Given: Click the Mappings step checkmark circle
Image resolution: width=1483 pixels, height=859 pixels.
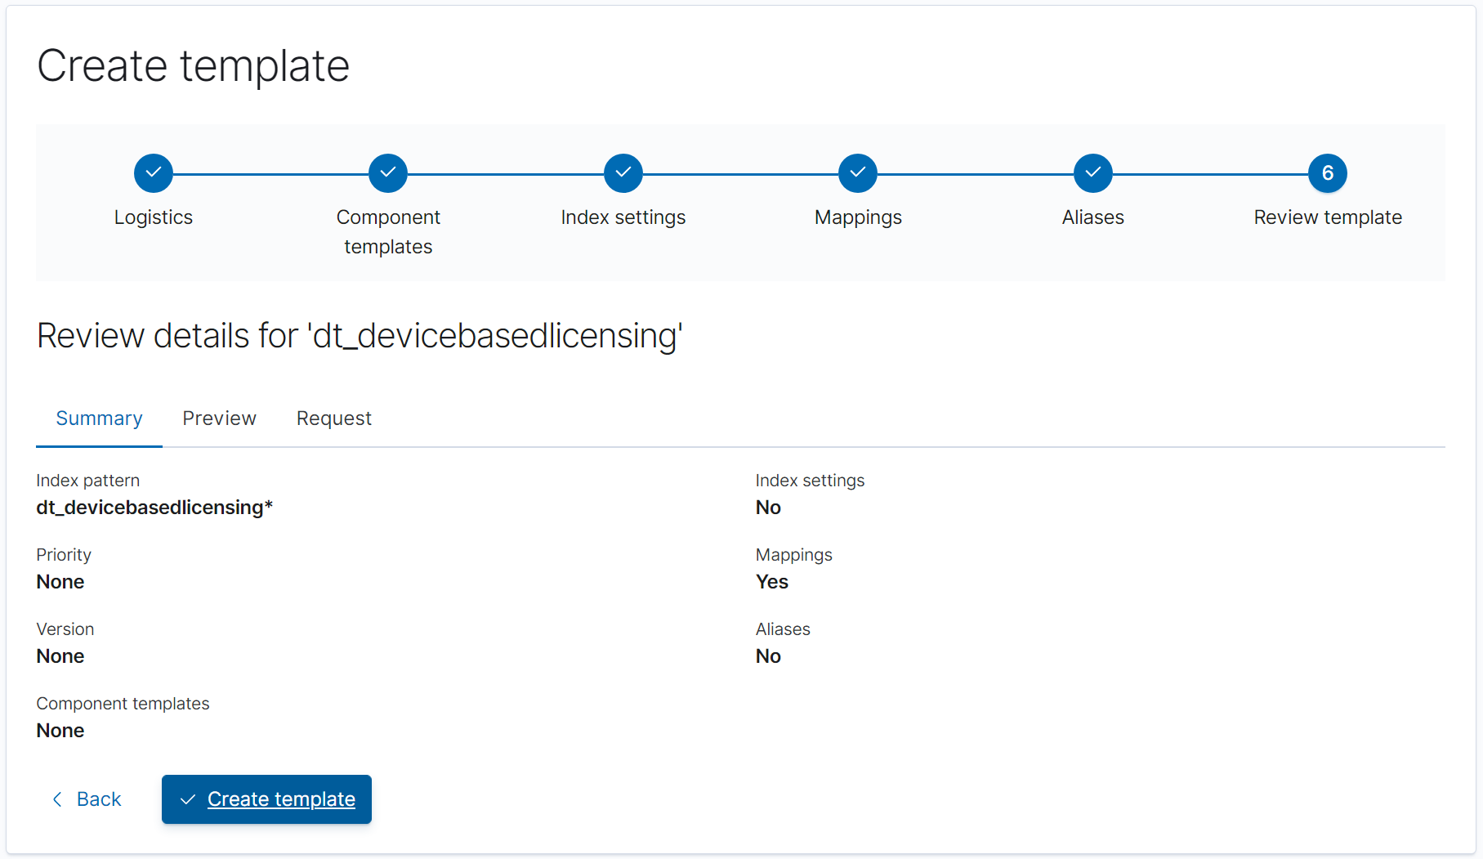Looking at the screenshot, I should (x=858, y=173).
